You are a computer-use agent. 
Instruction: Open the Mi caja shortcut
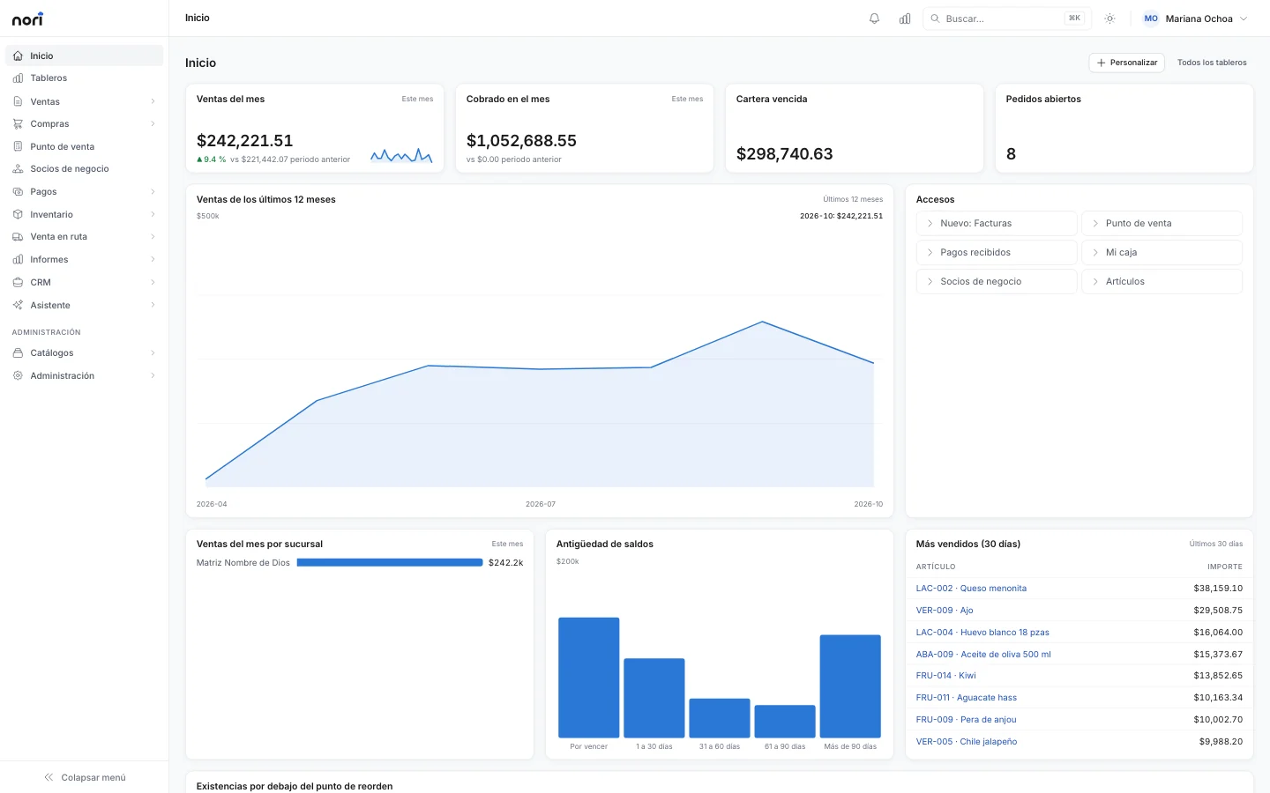[1162, 252]
